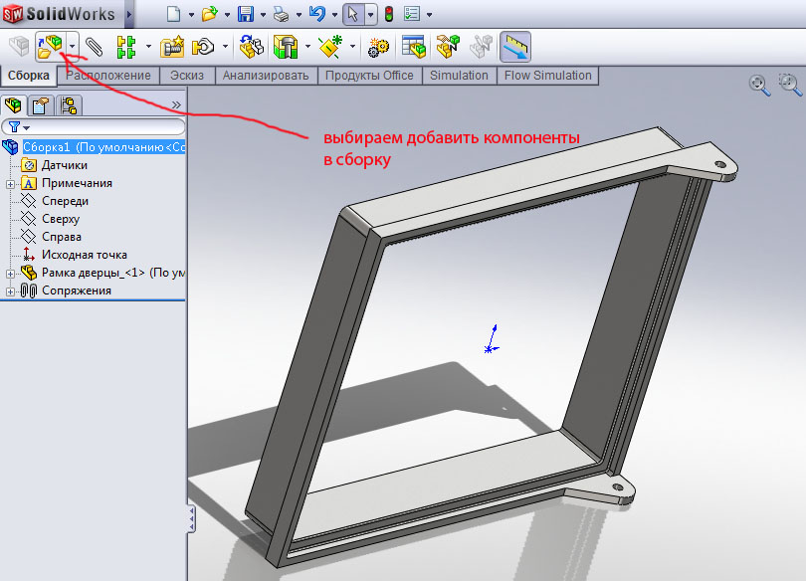
Task: Switch to the Flow Simulation tab
Action: click(x=547, y=76)
